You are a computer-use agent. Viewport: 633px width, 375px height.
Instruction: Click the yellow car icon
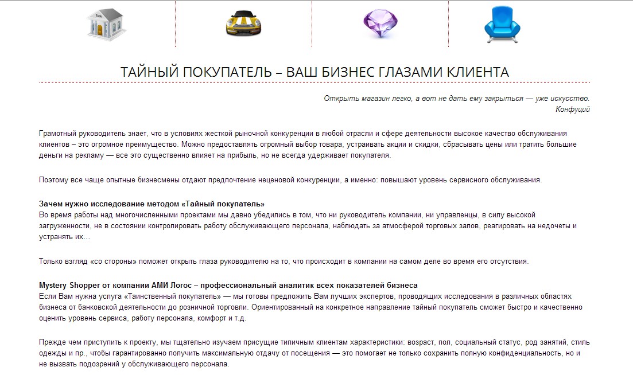(243, 24)
